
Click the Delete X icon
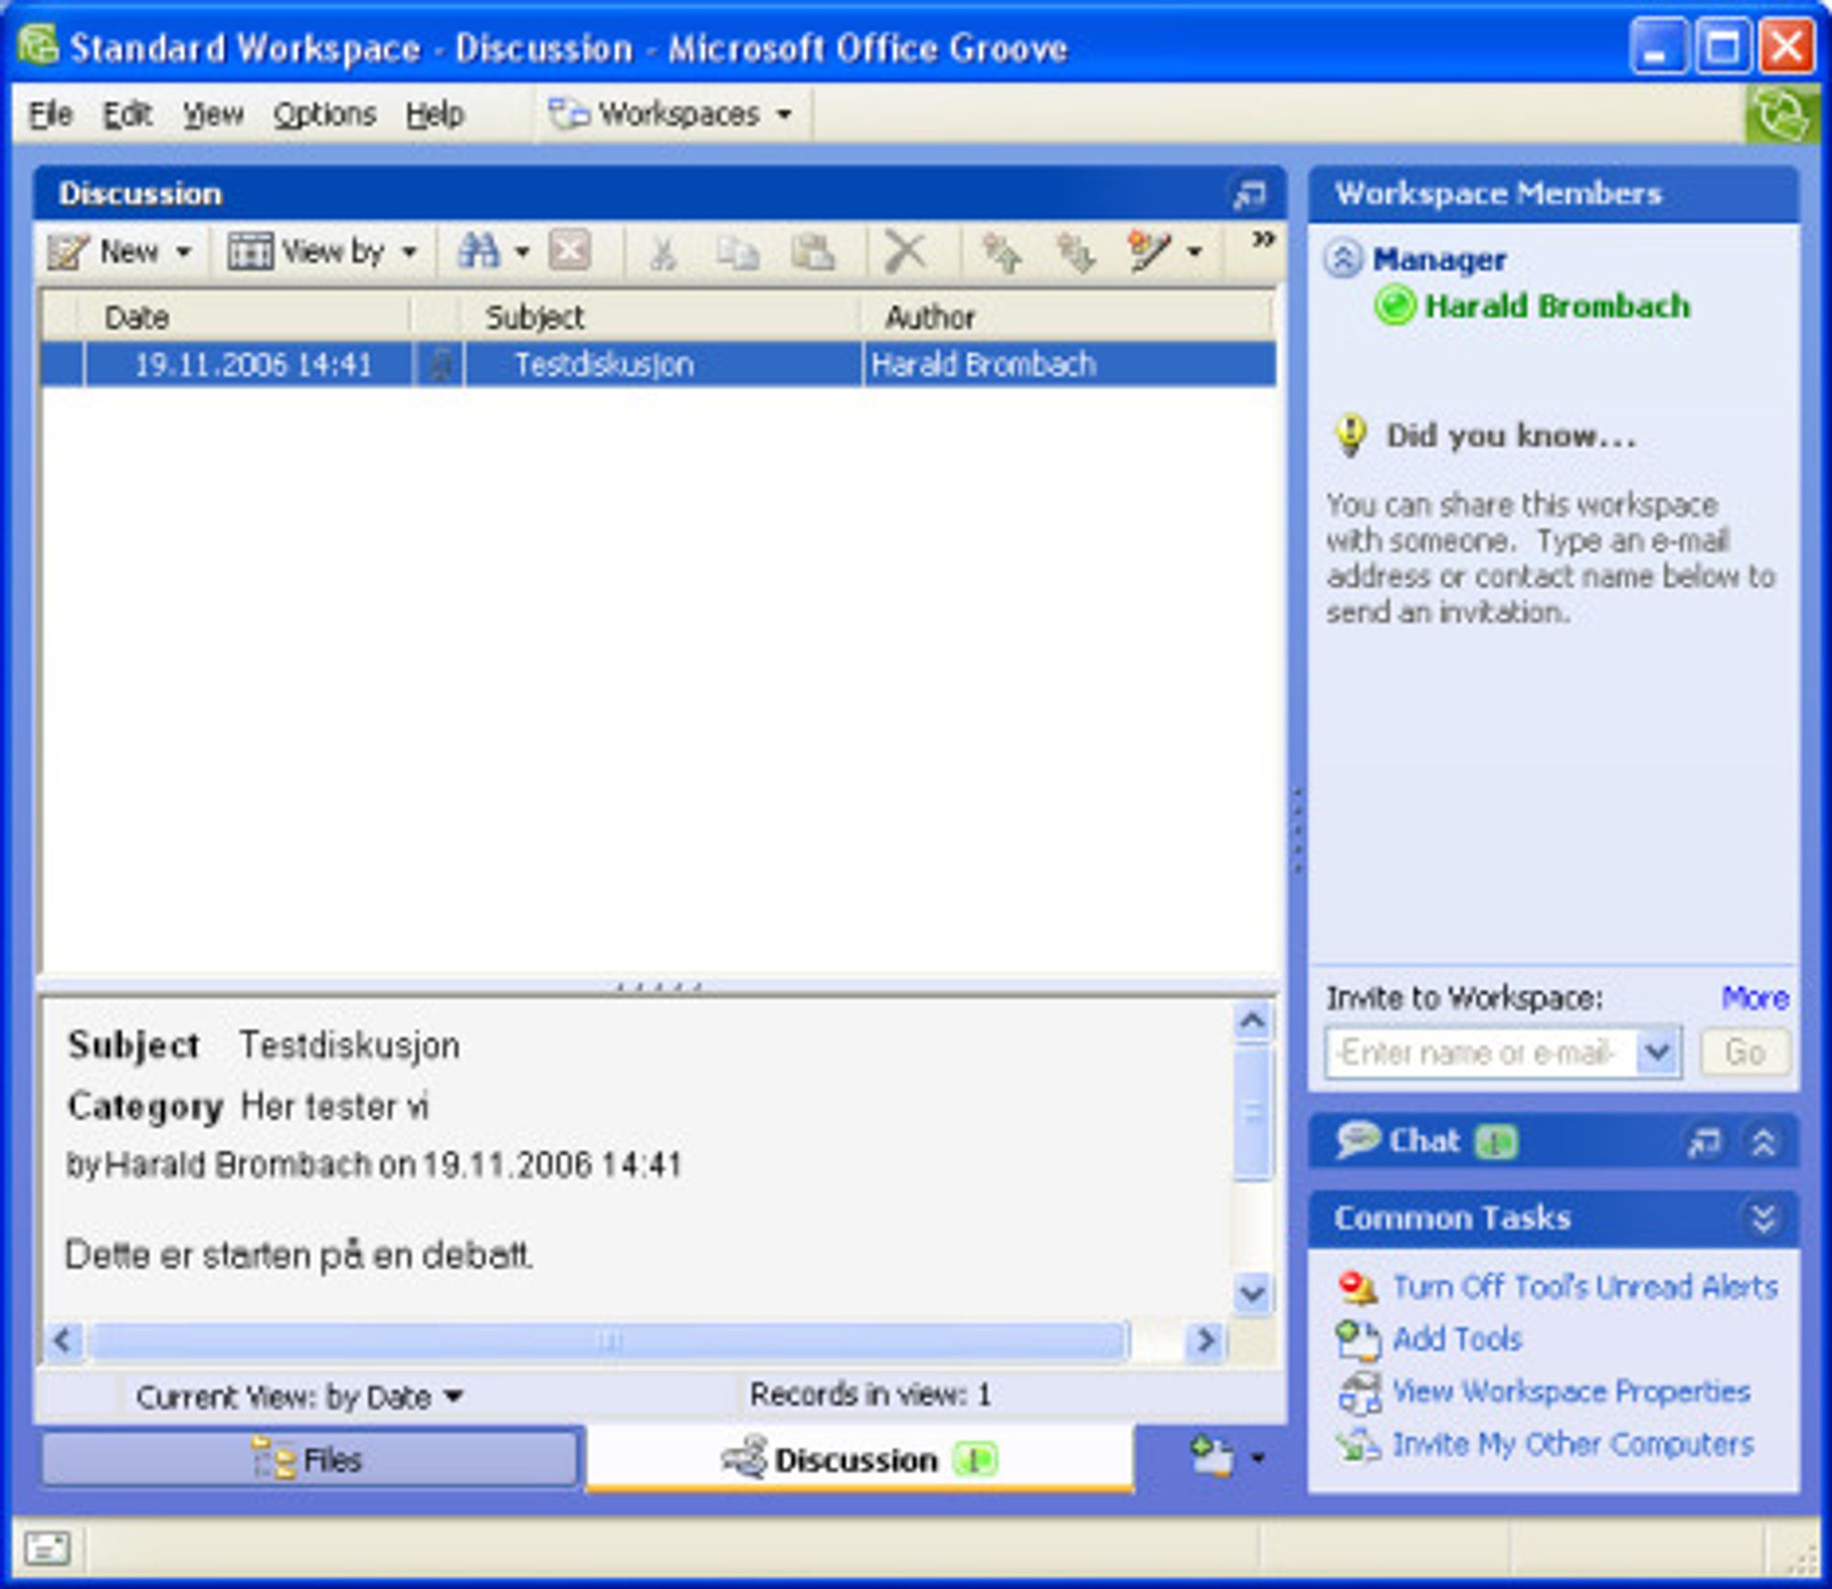coord(905,251)
